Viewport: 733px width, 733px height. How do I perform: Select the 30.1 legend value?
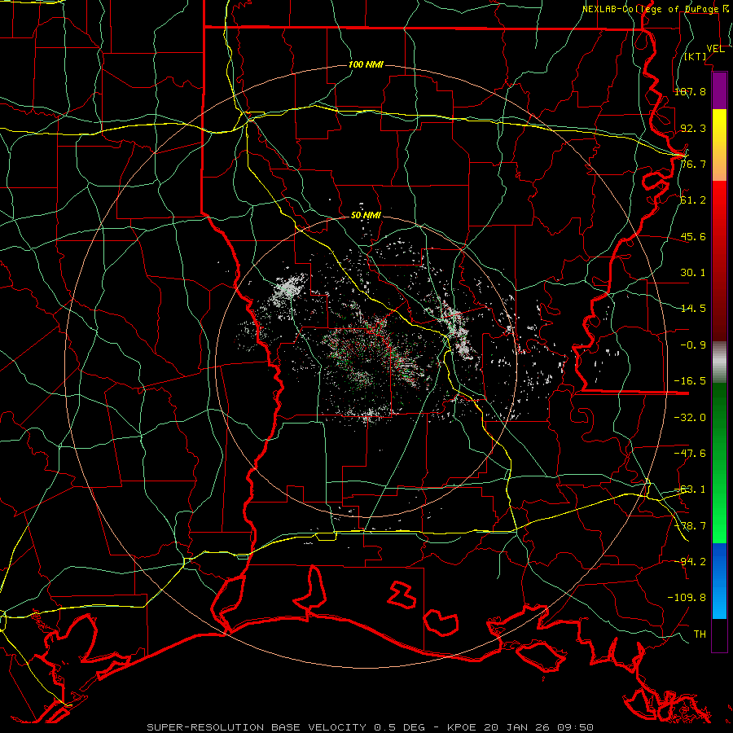[693, 273]
